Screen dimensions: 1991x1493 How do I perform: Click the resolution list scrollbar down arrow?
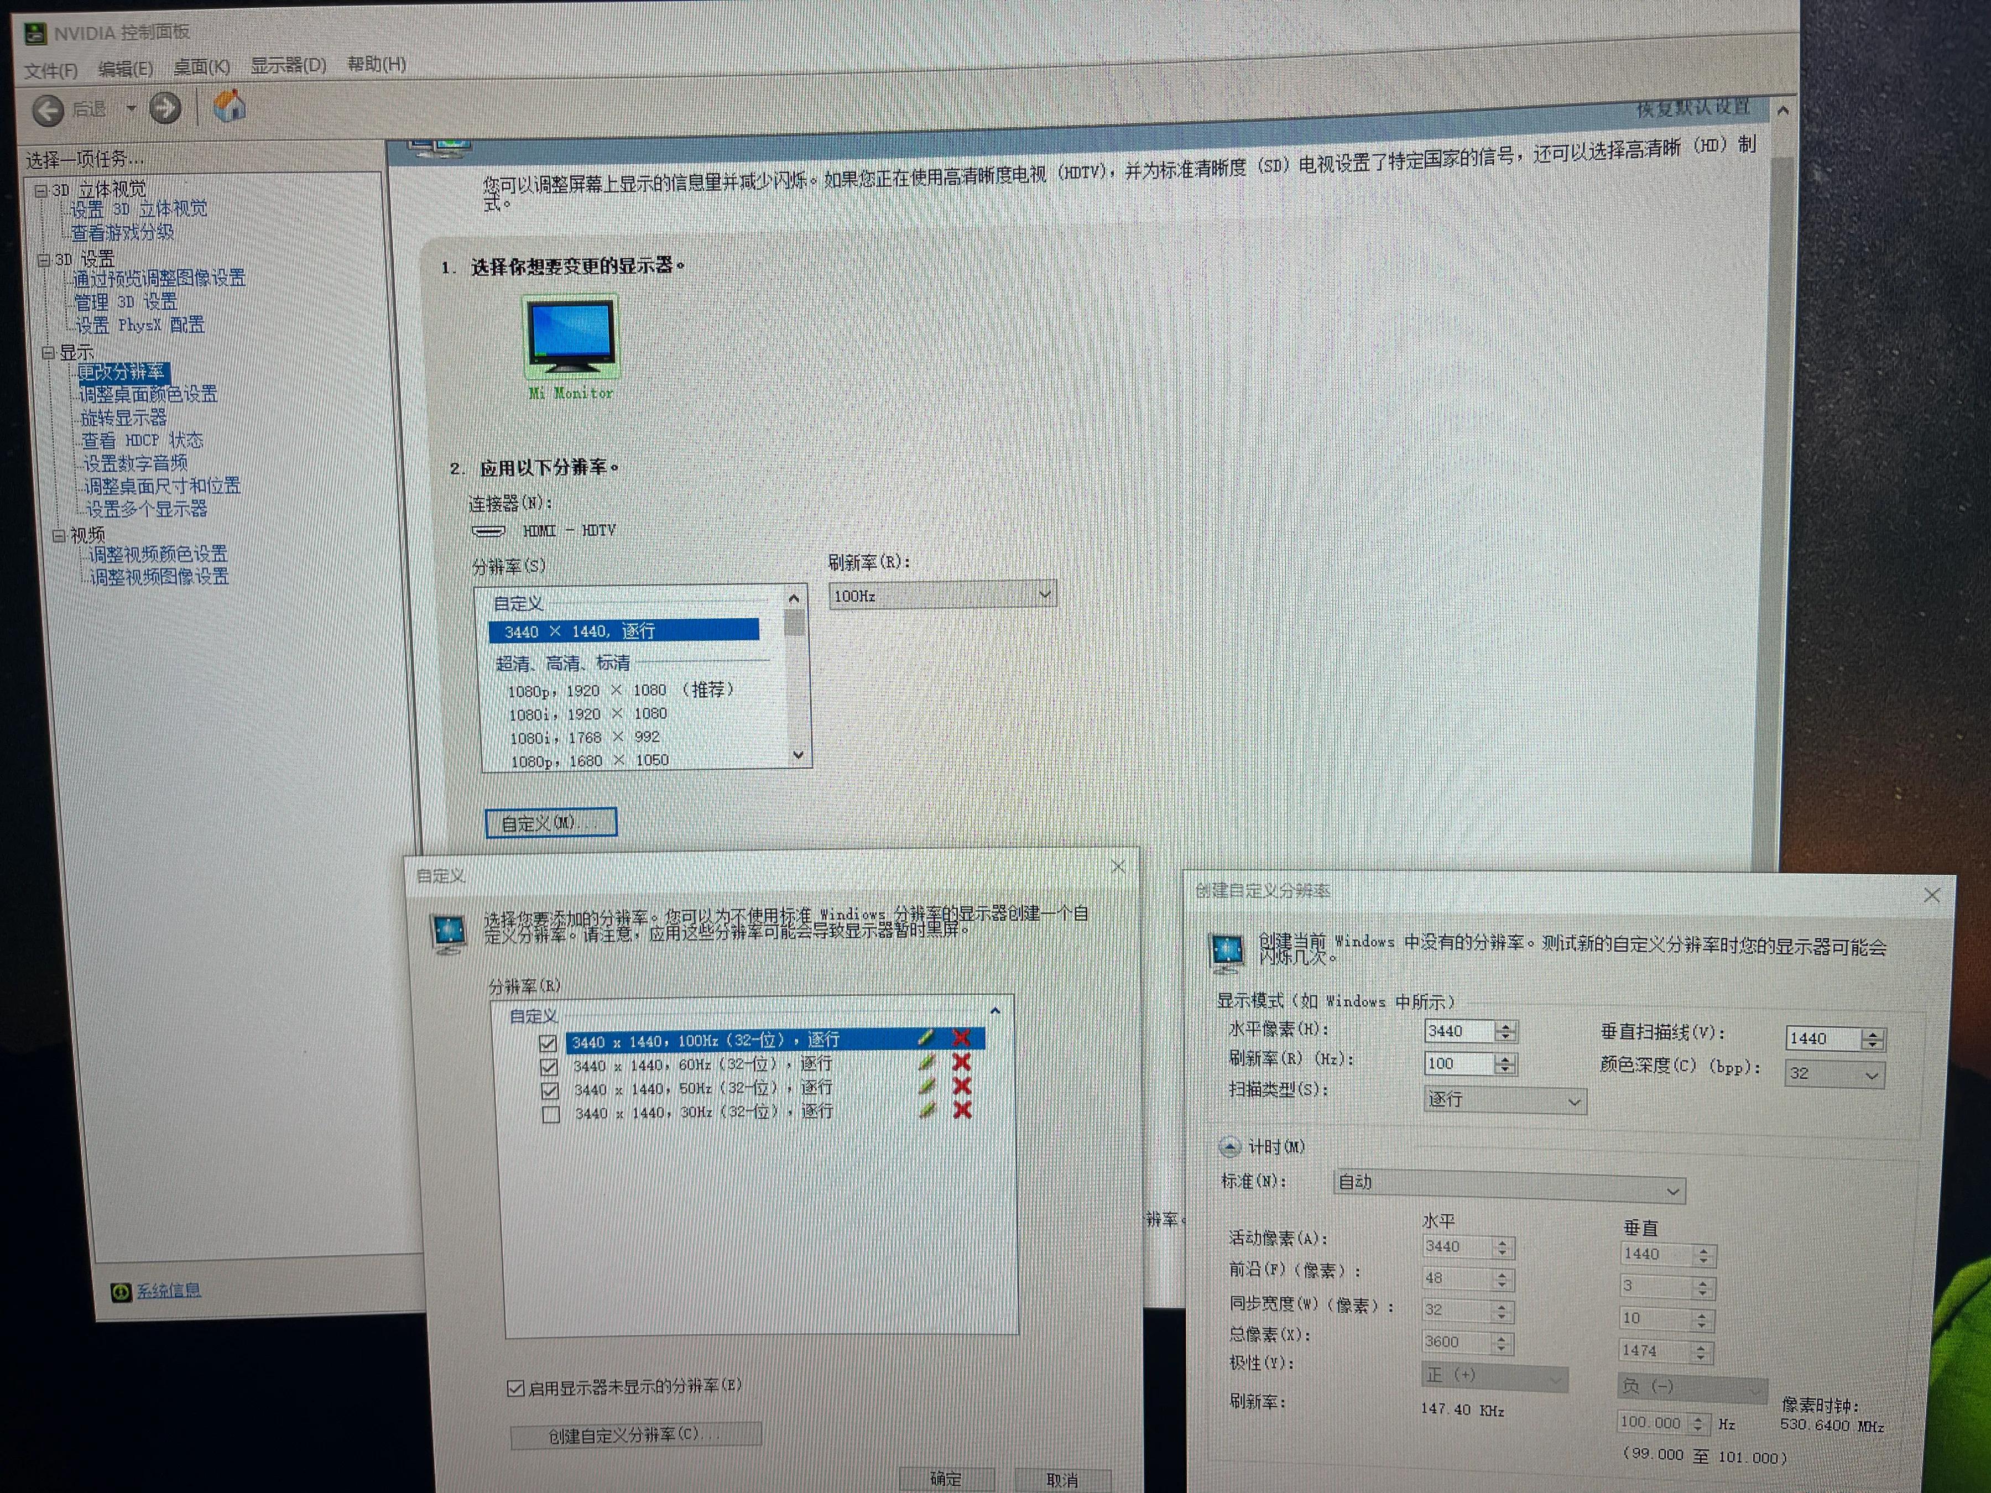(x=798, y=755)
